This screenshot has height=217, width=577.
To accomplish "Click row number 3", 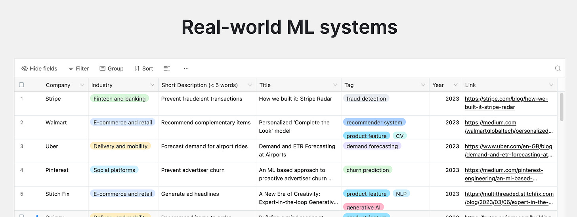I will click(x=21, y=146).
